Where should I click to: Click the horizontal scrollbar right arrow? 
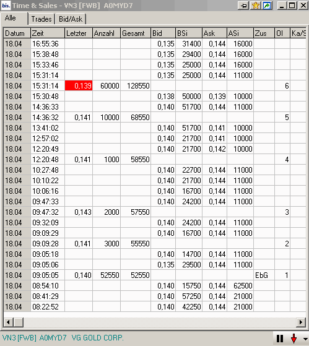[x=300, y=322]
